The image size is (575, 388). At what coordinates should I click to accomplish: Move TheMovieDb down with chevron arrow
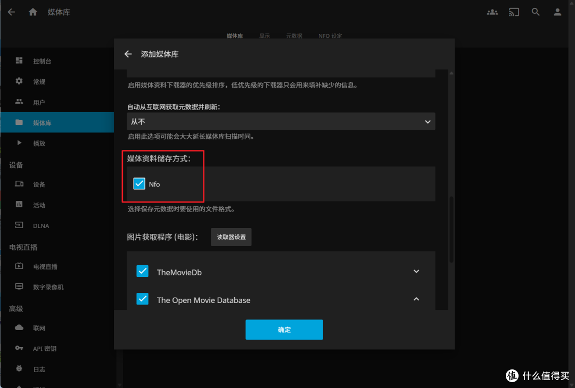416,272
